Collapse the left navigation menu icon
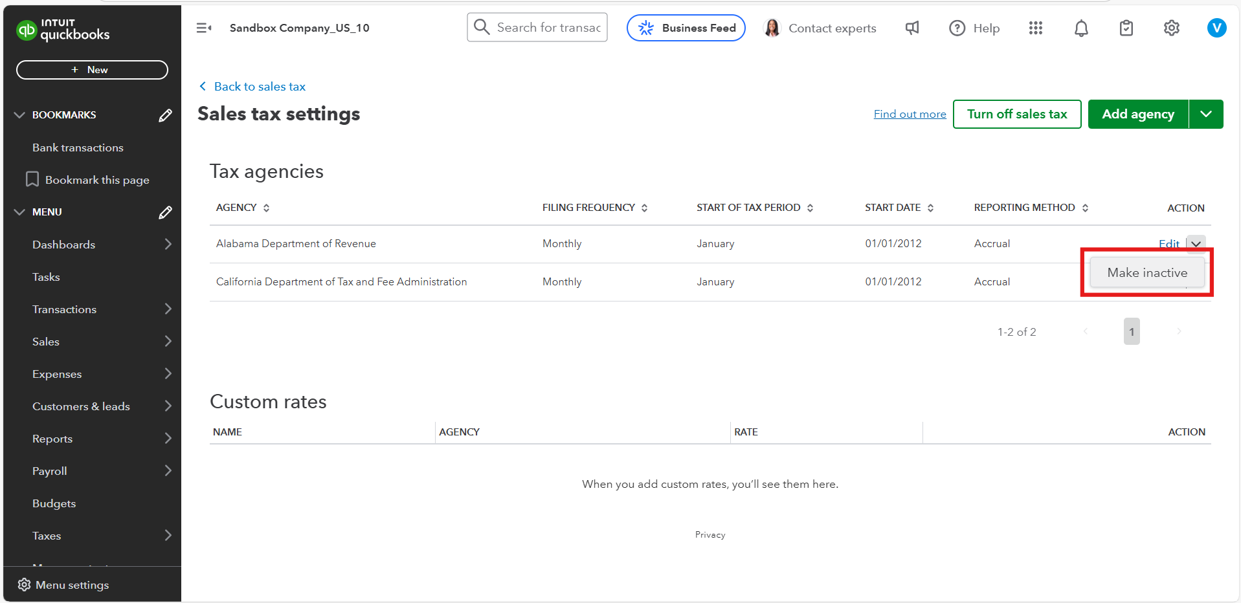This screenshot has width=1241, height=603. 204,28
